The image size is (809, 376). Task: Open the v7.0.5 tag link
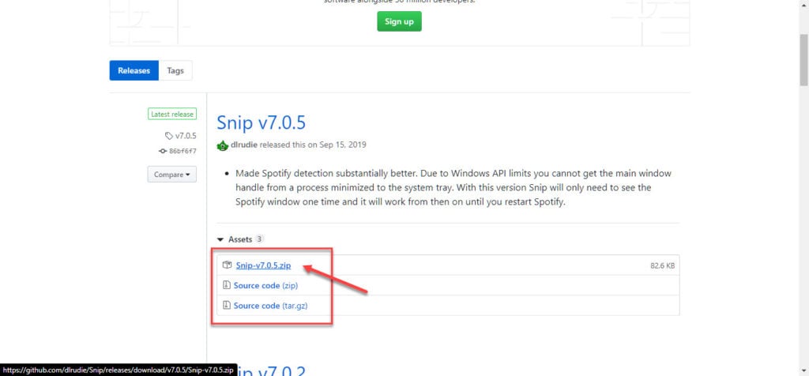pos(186,136)
